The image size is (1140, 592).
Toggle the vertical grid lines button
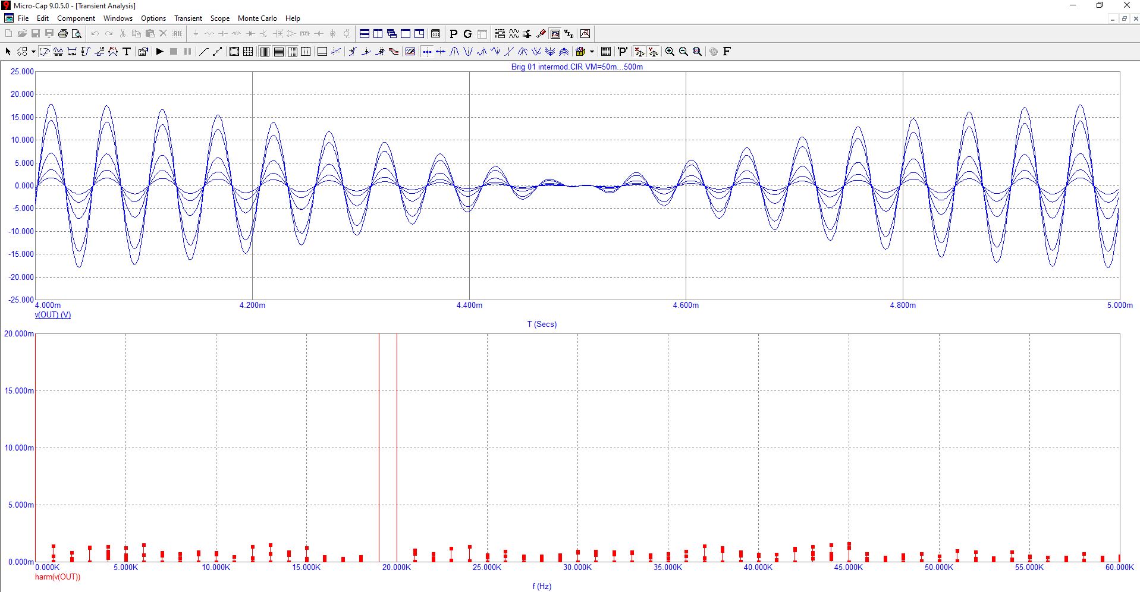(x=265, y=52)
